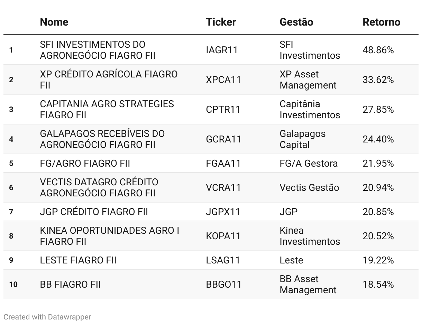The width and height of the screenshot is (422, 325).
Task: Click the Retorno column header
Action: coord(381,22)
